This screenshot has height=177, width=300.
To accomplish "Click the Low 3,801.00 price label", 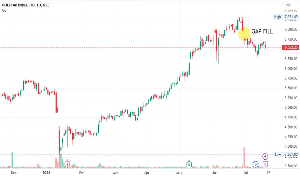I will (286, 154).
